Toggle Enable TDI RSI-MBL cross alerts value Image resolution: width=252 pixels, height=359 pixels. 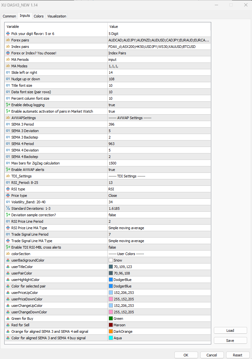159,247
